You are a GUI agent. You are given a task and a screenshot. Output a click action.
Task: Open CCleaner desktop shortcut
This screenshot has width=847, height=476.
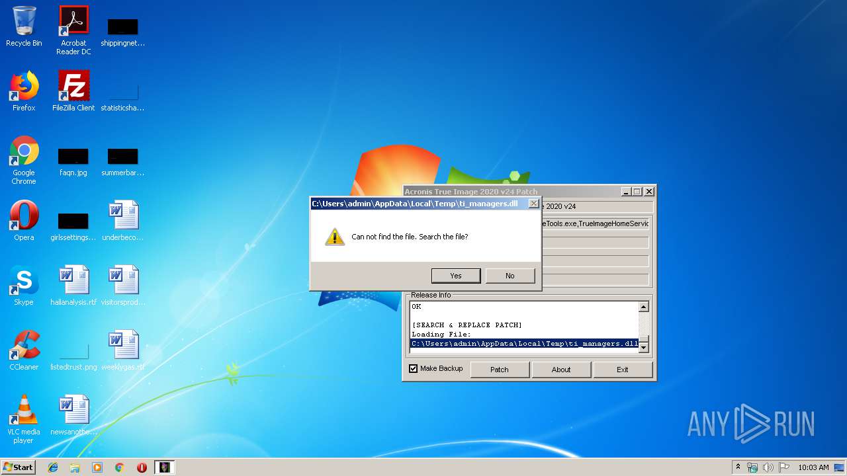24,350
